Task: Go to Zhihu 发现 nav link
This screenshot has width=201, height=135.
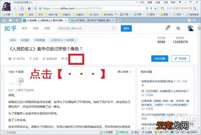Action: 36,28
